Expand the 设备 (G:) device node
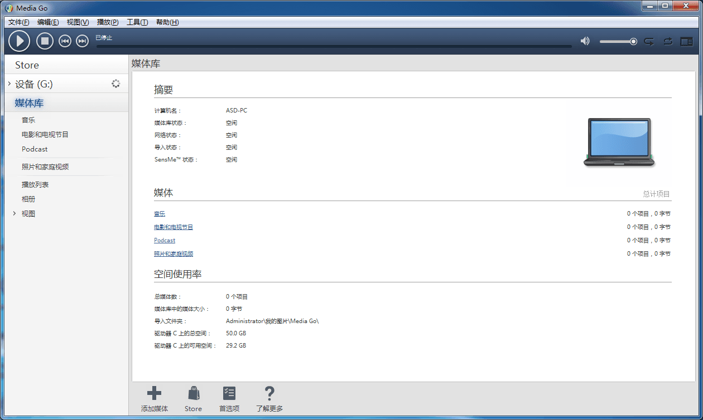Screen dimensions: 703x420 pos(9,84)
